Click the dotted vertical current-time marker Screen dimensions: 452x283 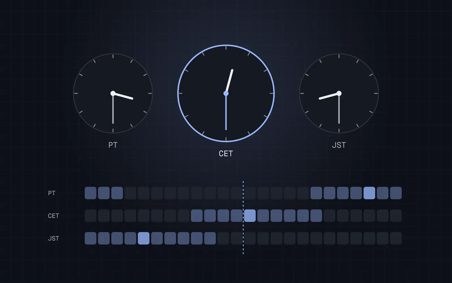[243, 218]
